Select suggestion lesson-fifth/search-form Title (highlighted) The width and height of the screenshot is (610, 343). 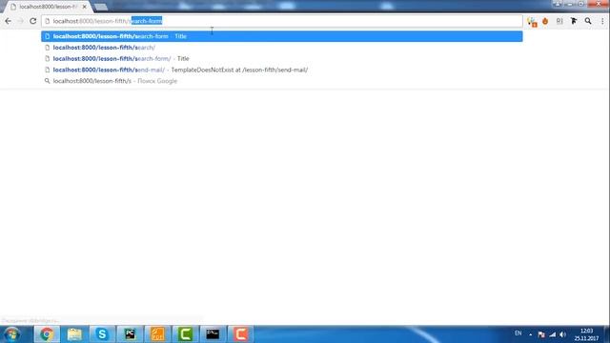tap(282, 36)
